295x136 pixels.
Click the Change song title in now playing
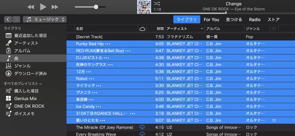pos(233,4)
